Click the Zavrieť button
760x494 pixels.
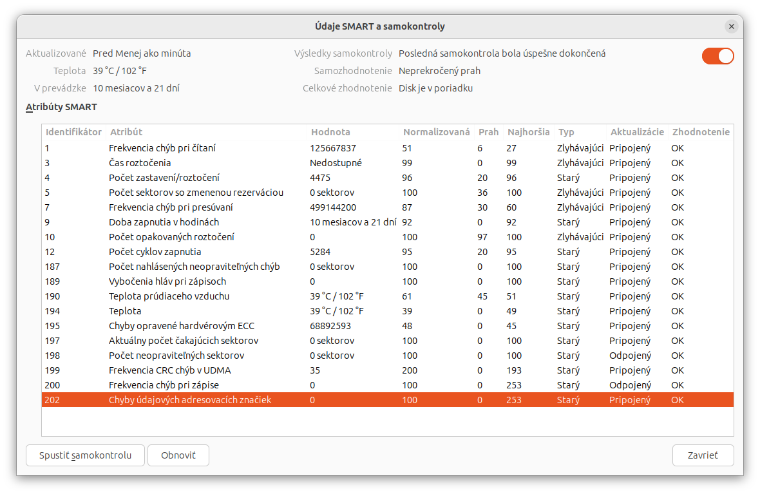(703, 455)
